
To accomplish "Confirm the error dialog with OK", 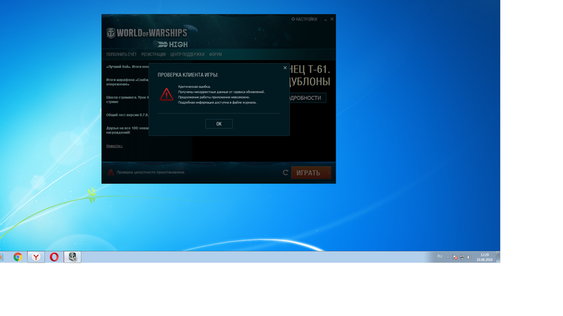I will point(219,124).
